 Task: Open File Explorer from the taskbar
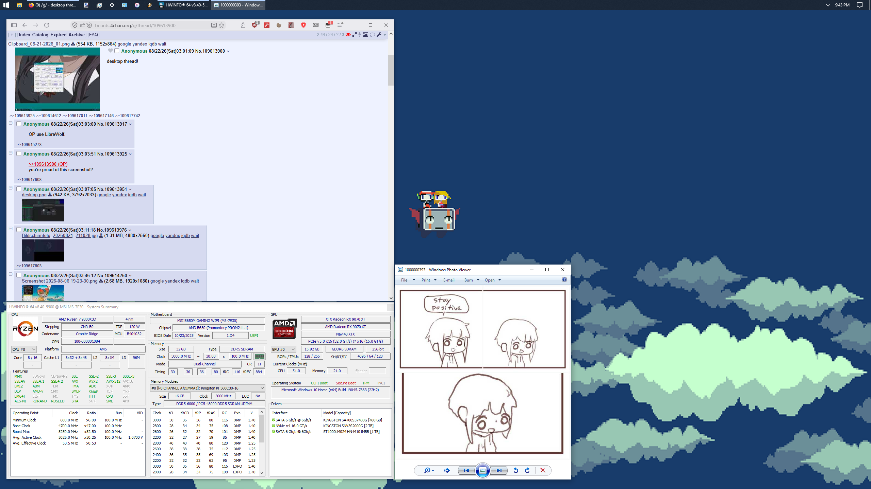click(19, 5)
